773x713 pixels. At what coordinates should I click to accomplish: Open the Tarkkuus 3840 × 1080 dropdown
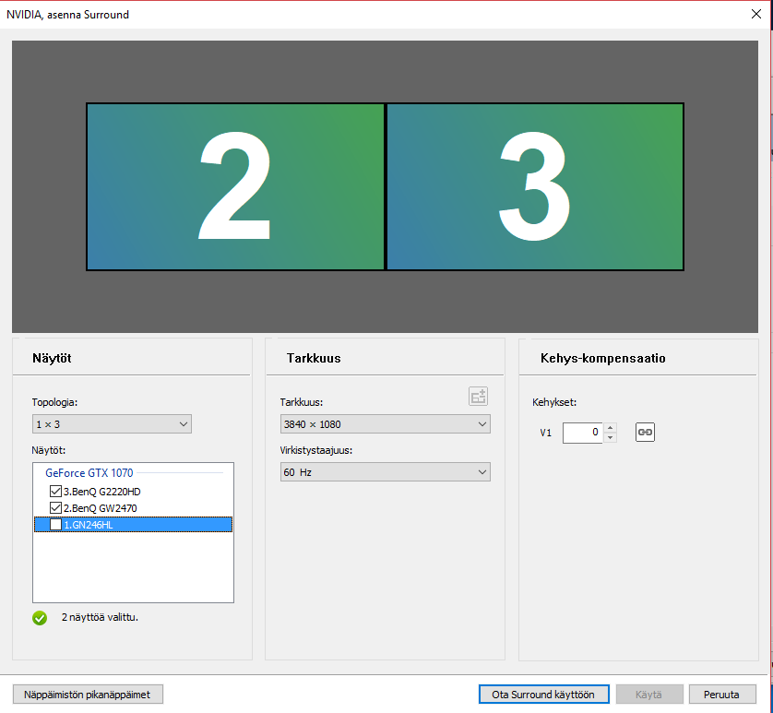(385, 424)
